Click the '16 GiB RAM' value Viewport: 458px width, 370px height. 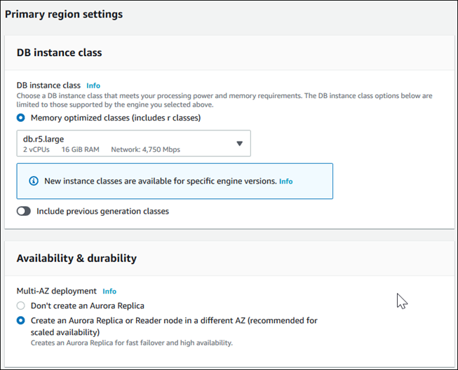click(x=81, y=150)
